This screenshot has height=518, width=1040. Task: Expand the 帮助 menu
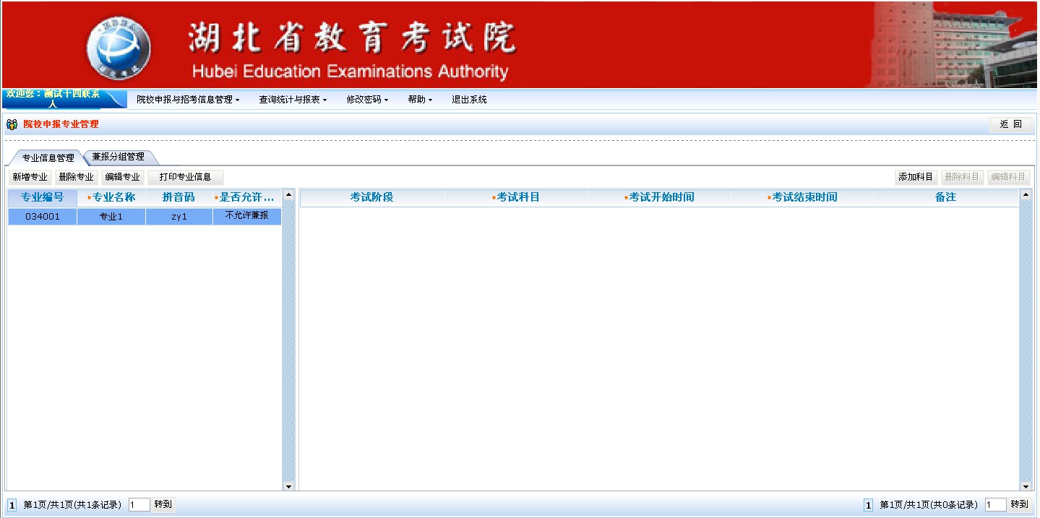420,100
